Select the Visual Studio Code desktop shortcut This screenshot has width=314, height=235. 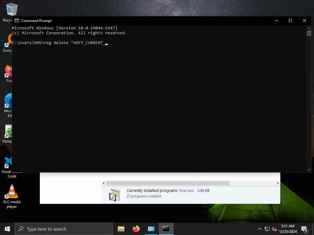point(8,162)
